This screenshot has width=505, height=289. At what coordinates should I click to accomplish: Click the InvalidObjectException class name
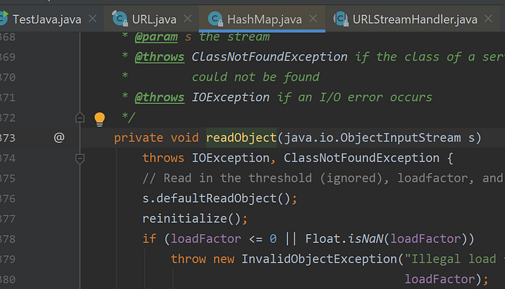320,259
